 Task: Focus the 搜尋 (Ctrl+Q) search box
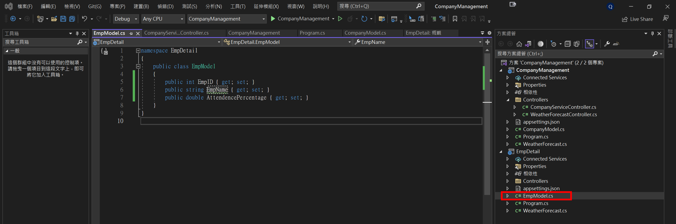click(381, 6)
